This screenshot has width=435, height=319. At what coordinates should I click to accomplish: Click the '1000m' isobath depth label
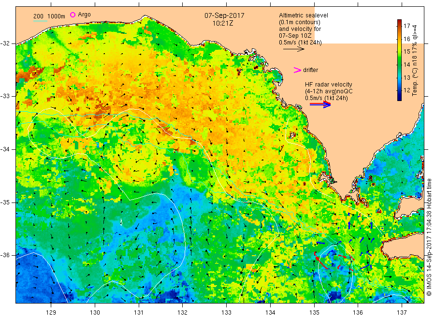pos(56,16)
